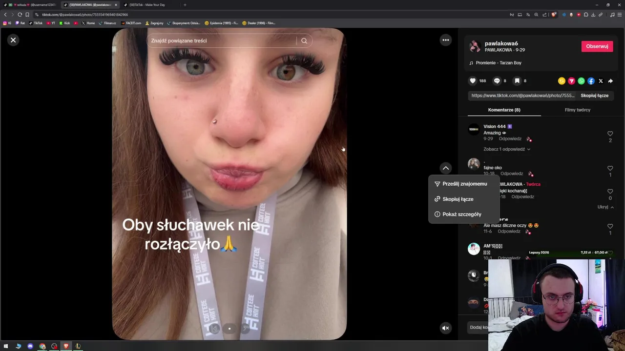Click the red send-to-friends share icon
This screenshot has width=625, height=351.
pyautogui.click(x=571, y=81)
